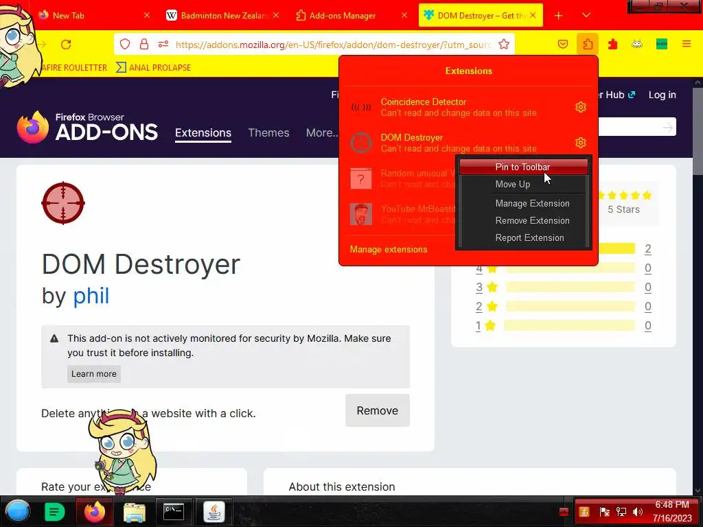This screenshot has height=527, width=703.
Task: Open site permissions icon in address bar
Action: (x=163, y=44)
